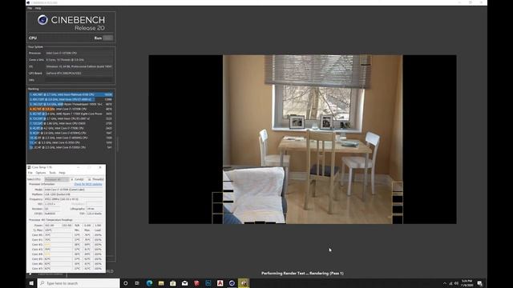513x288 pixels.
Task: Open the Core Temp Help menu
Action: pyautogui.click(x=62, y=173)
